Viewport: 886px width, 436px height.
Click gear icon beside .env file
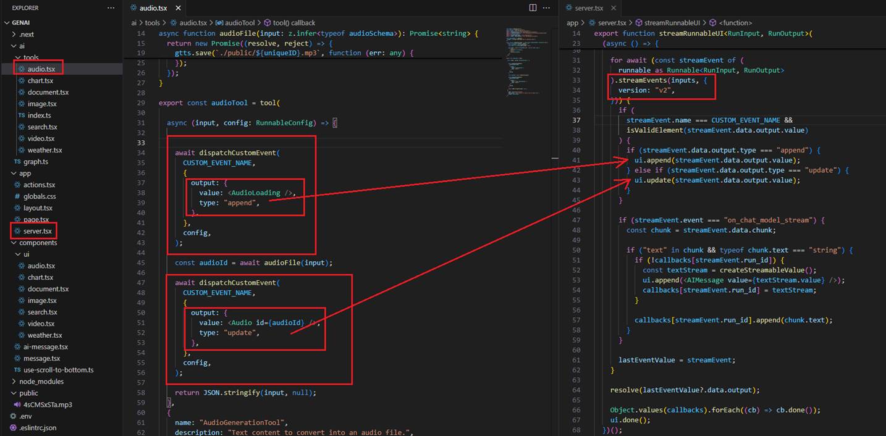[x=13, y=416]
